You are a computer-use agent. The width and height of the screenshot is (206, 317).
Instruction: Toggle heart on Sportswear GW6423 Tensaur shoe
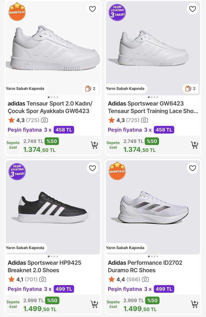click(x=192, y=9)
